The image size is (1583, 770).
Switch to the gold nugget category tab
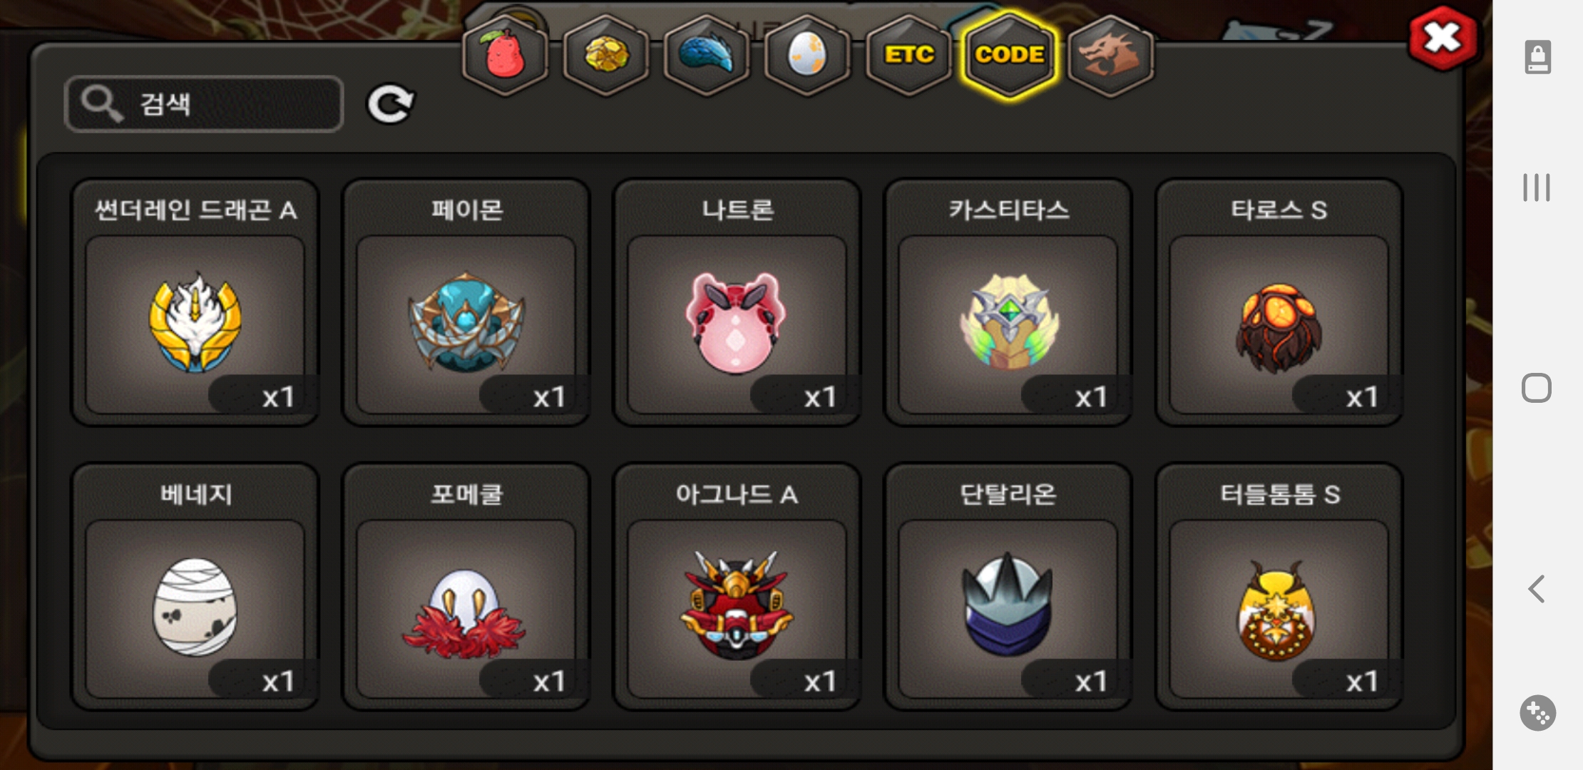point(606,55)
